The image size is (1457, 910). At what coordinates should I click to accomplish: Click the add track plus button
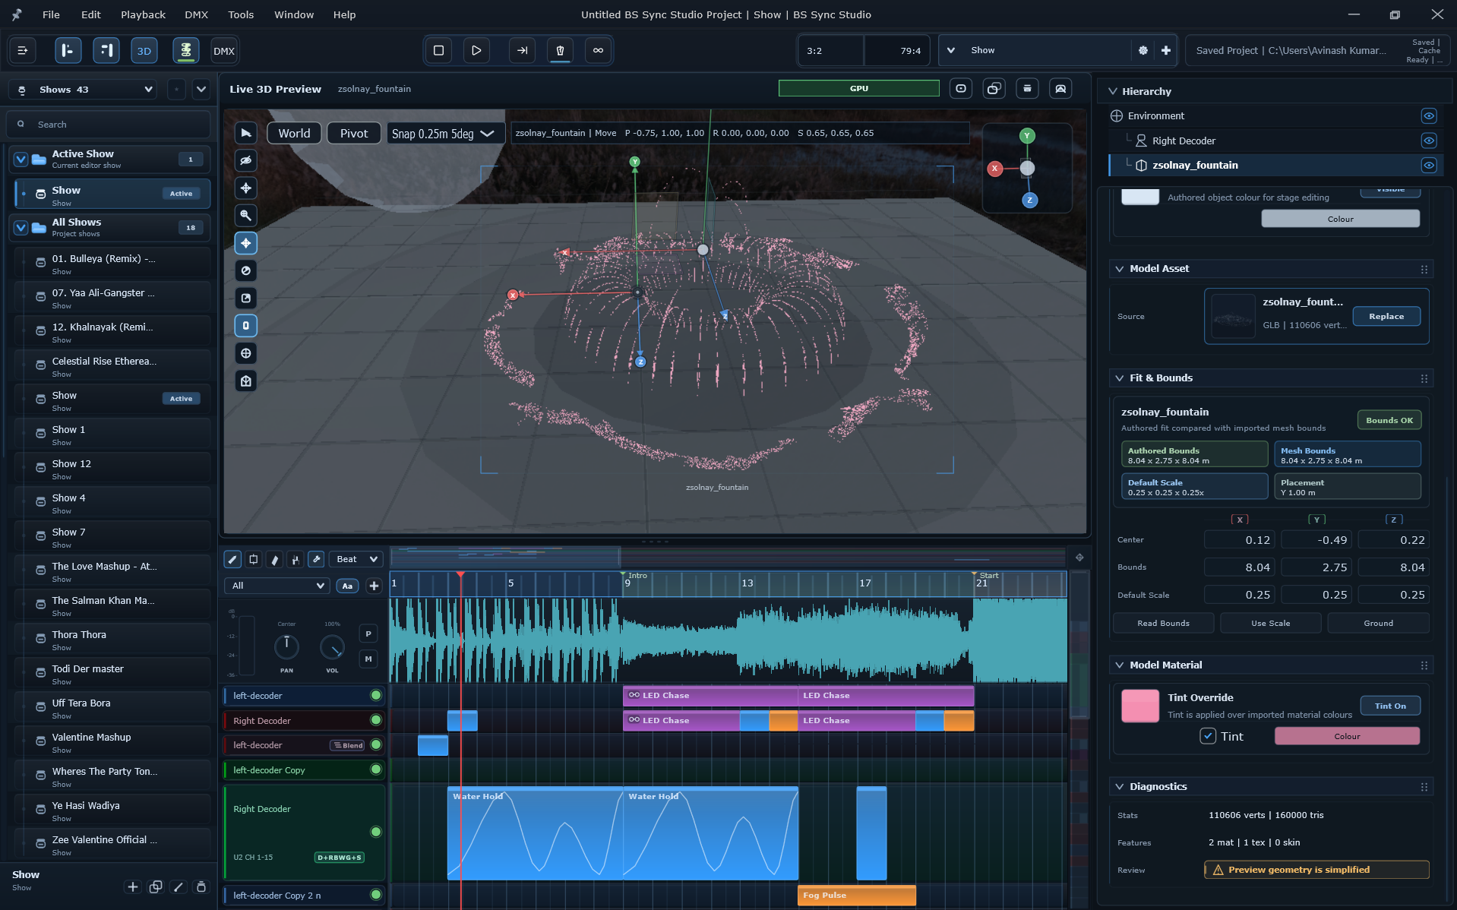click(x=374, y=586)
